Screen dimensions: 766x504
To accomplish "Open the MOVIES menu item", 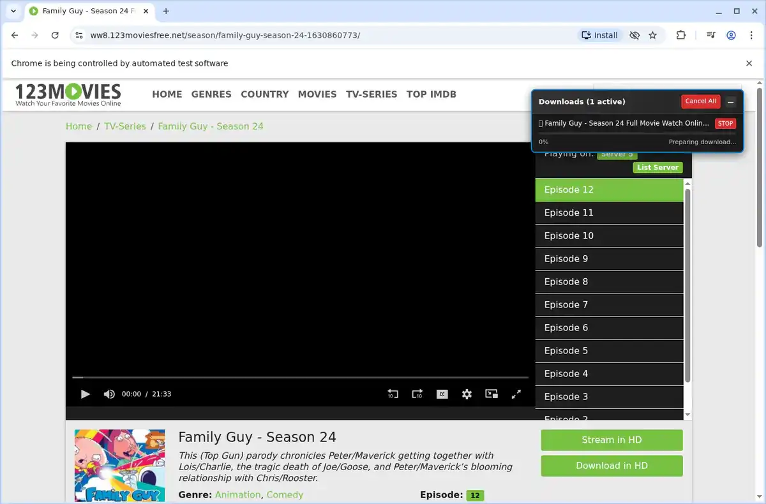I will [317, 94].
